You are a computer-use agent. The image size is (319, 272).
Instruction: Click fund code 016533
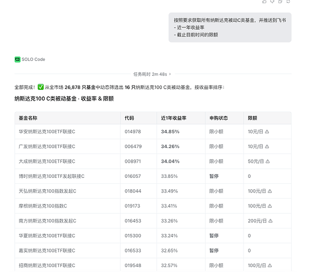[133, 250]
